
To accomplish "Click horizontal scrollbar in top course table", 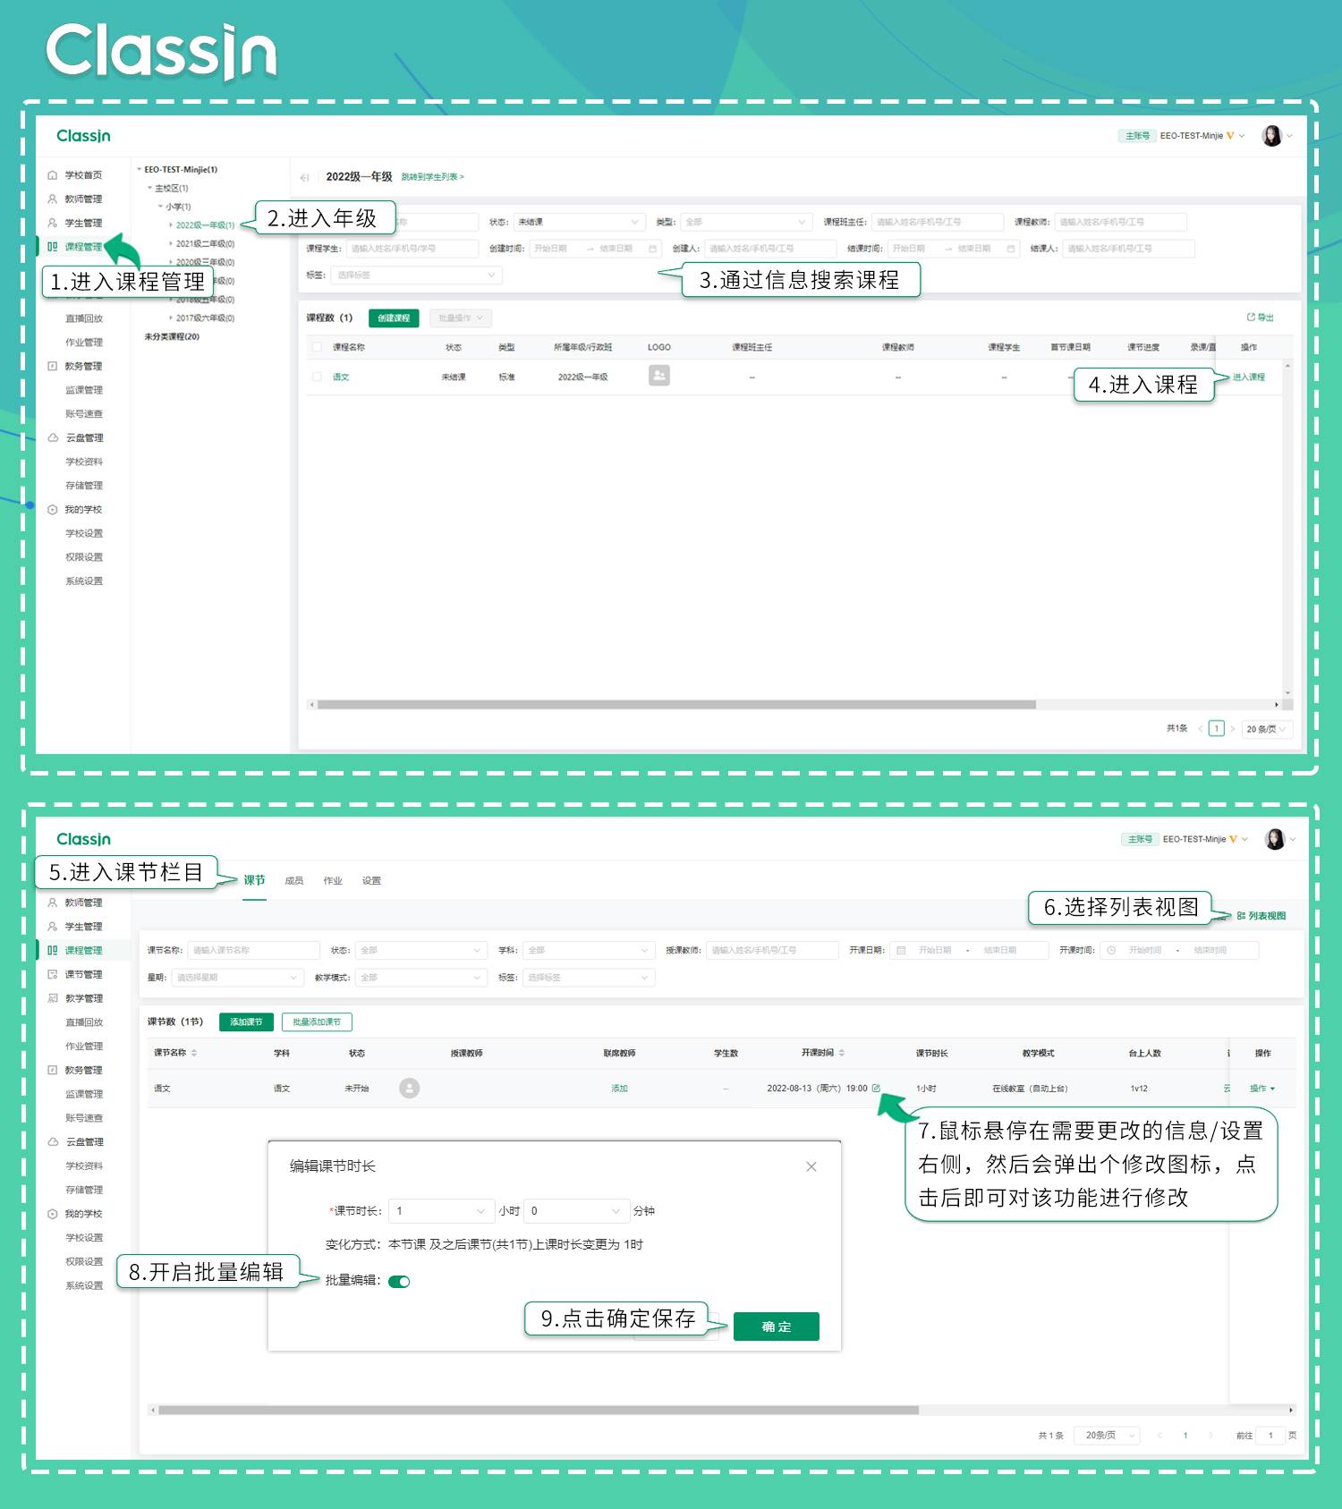I will (x=676, y=705).
